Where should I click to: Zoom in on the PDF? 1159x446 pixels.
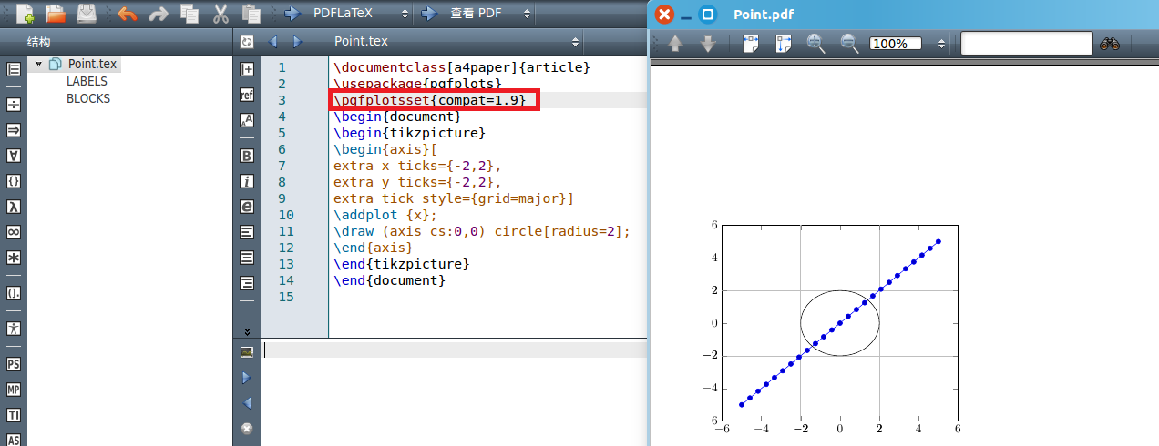pos(816,44)
